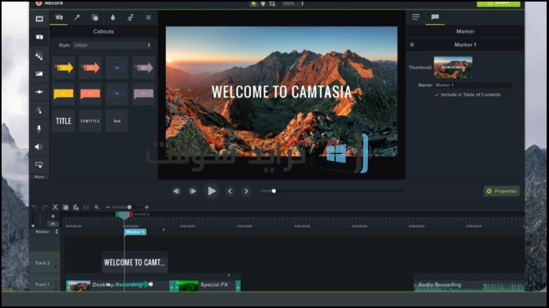Click the Copy icon on timeline toolbar

(x=65, y=207)
